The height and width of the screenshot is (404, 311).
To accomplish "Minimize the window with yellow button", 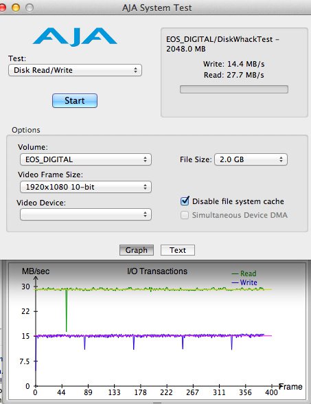I will point(16,8).
